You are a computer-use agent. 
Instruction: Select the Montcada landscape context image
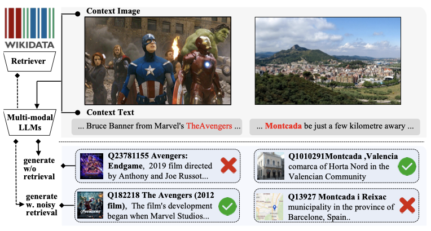(x=328, y=61)
